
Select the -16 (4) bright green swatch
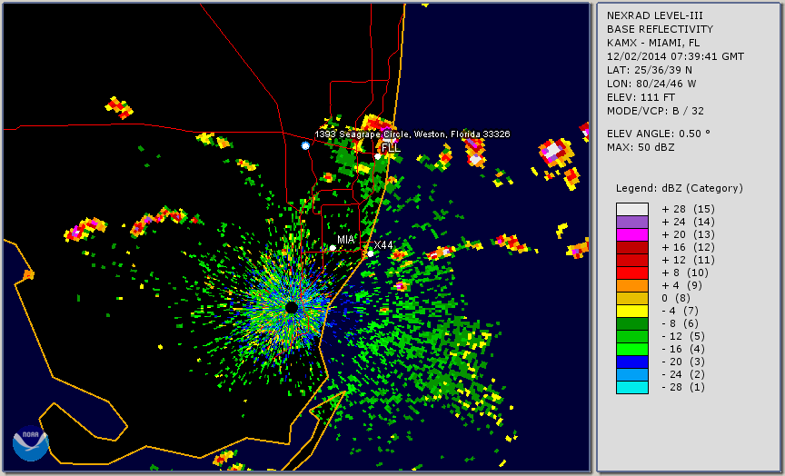(x=632, y=350)
